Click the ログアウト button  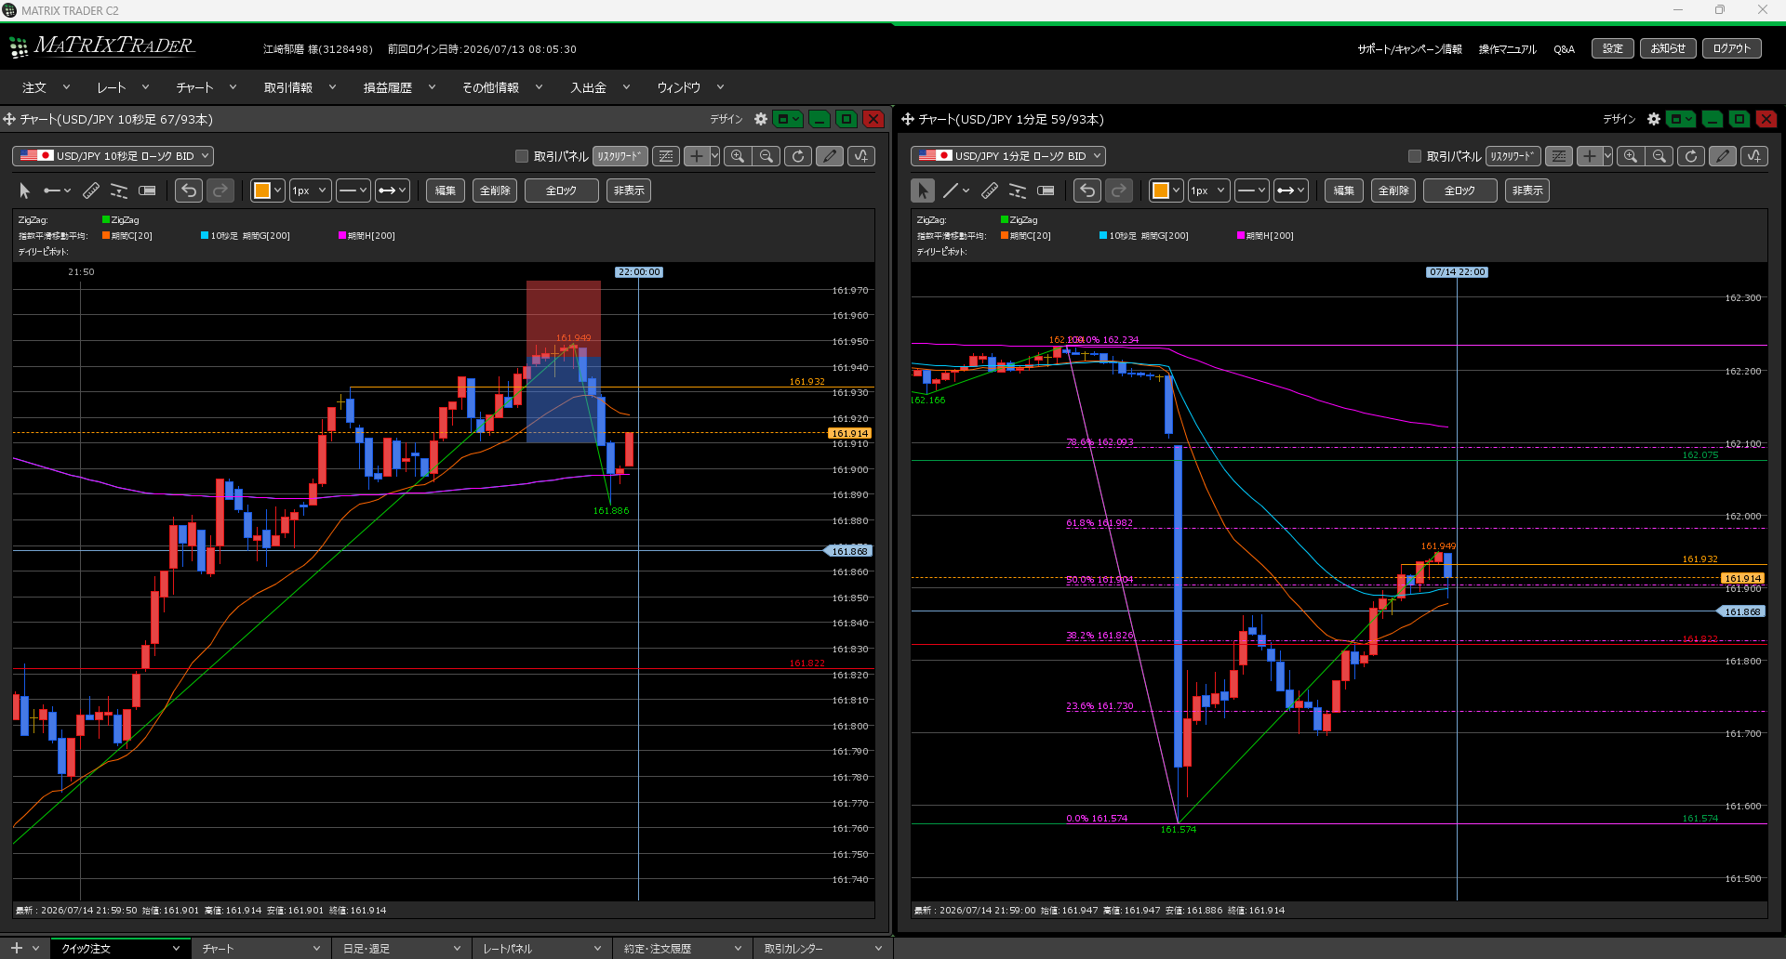[1731, 48]
